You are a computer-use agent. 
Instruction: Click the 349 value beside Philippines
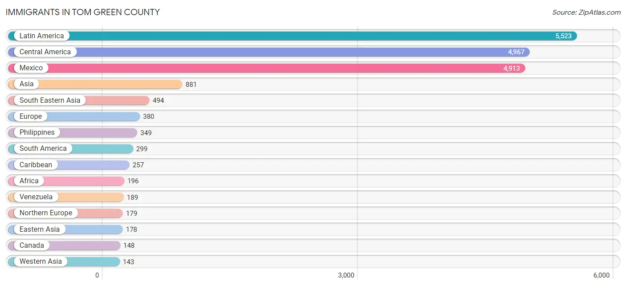point(146,133)
